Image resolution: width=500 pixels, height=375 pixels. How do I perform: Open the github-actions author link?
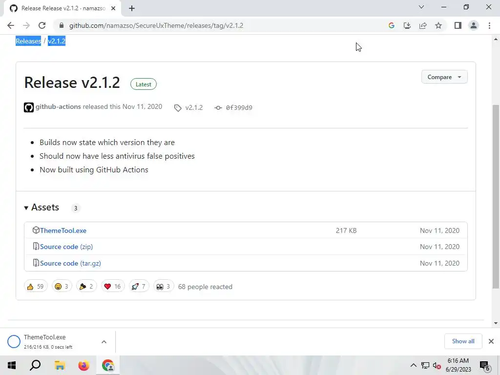58,106
